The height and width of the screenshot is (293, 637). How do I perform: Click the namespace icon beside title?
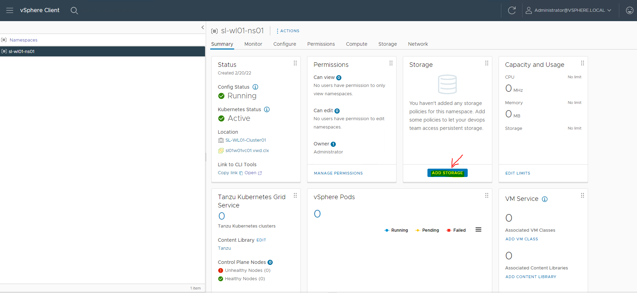click(214, 31)
